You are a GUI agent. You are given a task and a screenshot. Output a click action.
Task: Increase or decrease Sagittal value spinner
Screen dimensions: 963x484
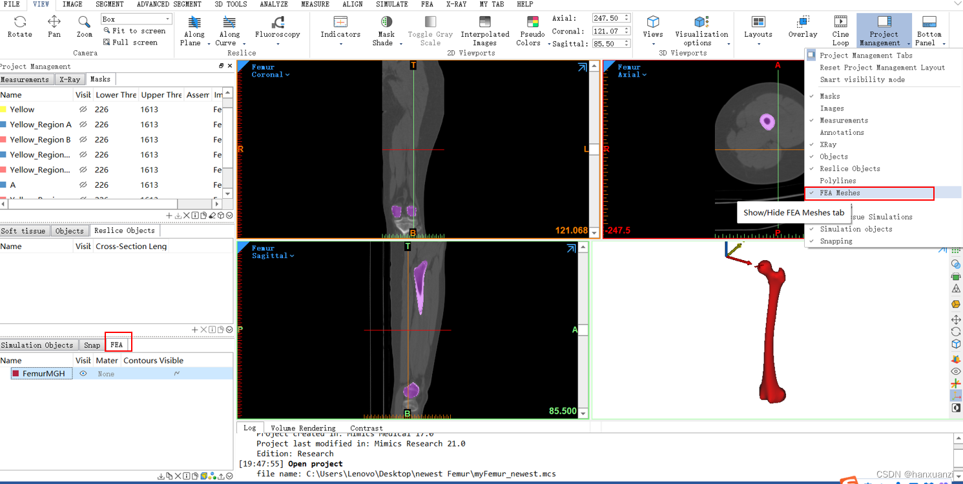pyautogui.click(x=627, y=43)
